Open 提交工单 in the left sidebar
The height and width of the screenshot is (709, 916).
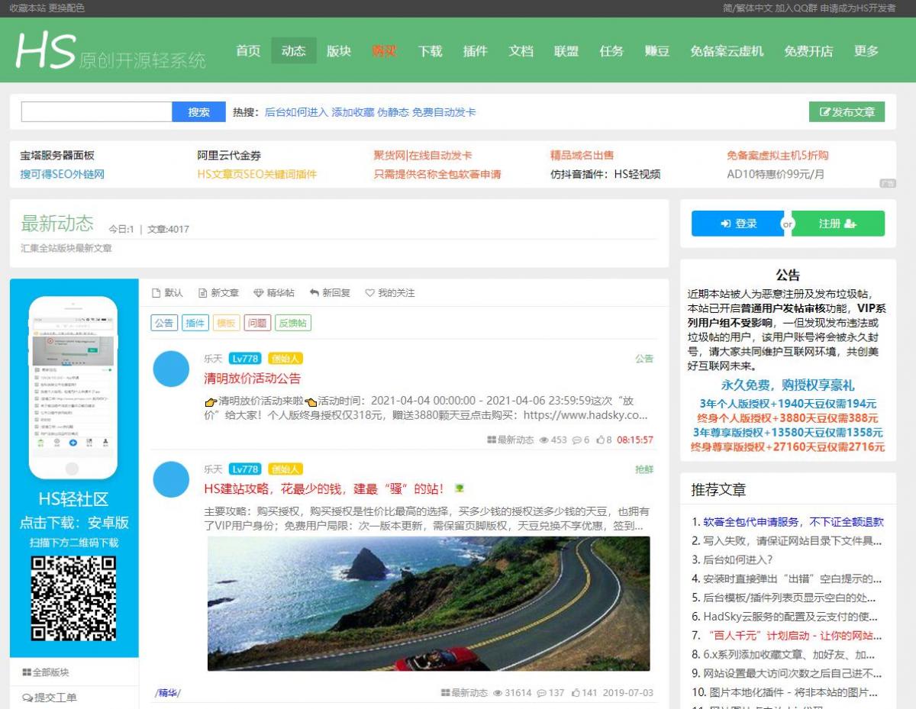(50, 698)
